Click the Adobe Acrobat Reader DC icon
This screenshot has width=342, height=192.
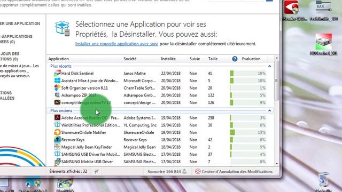[x=57, y=118]
